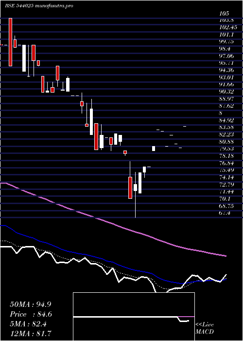Click the 87.62 price level label

tap(226, 106)
